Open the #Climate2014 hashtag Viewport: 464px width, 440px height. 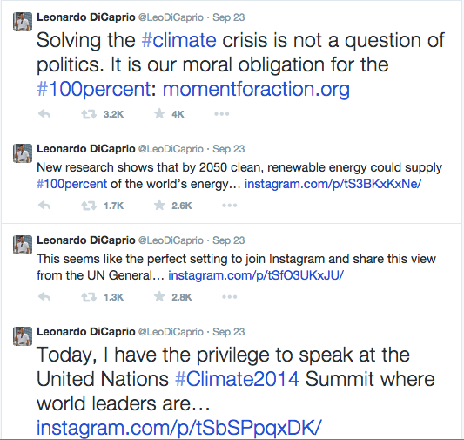(x=237, y=379)
